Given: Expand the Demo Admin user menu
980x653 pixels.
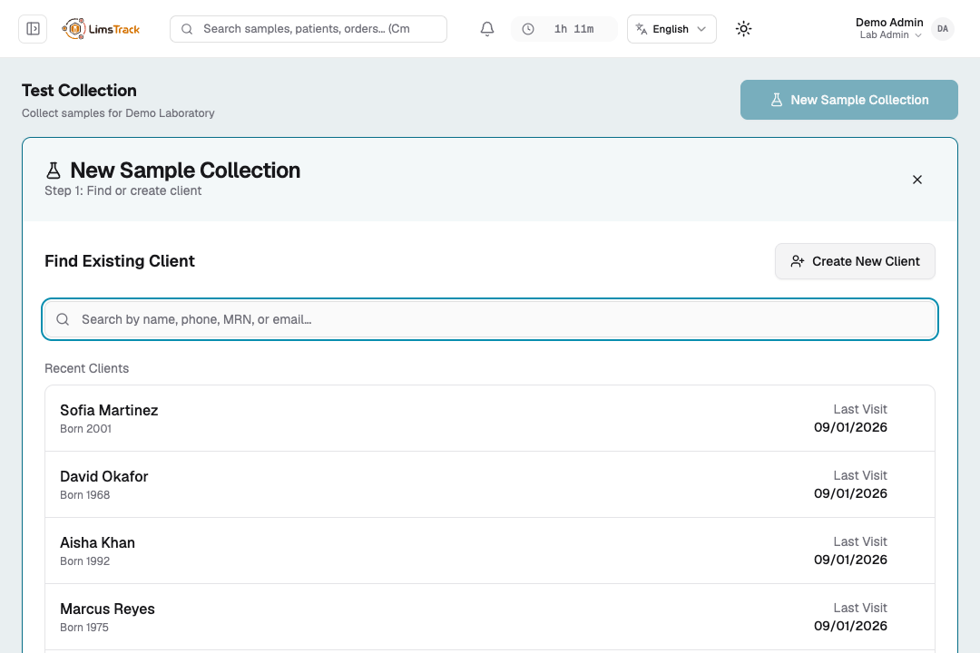Looking at the screenshot, I should tap(889, 29).
